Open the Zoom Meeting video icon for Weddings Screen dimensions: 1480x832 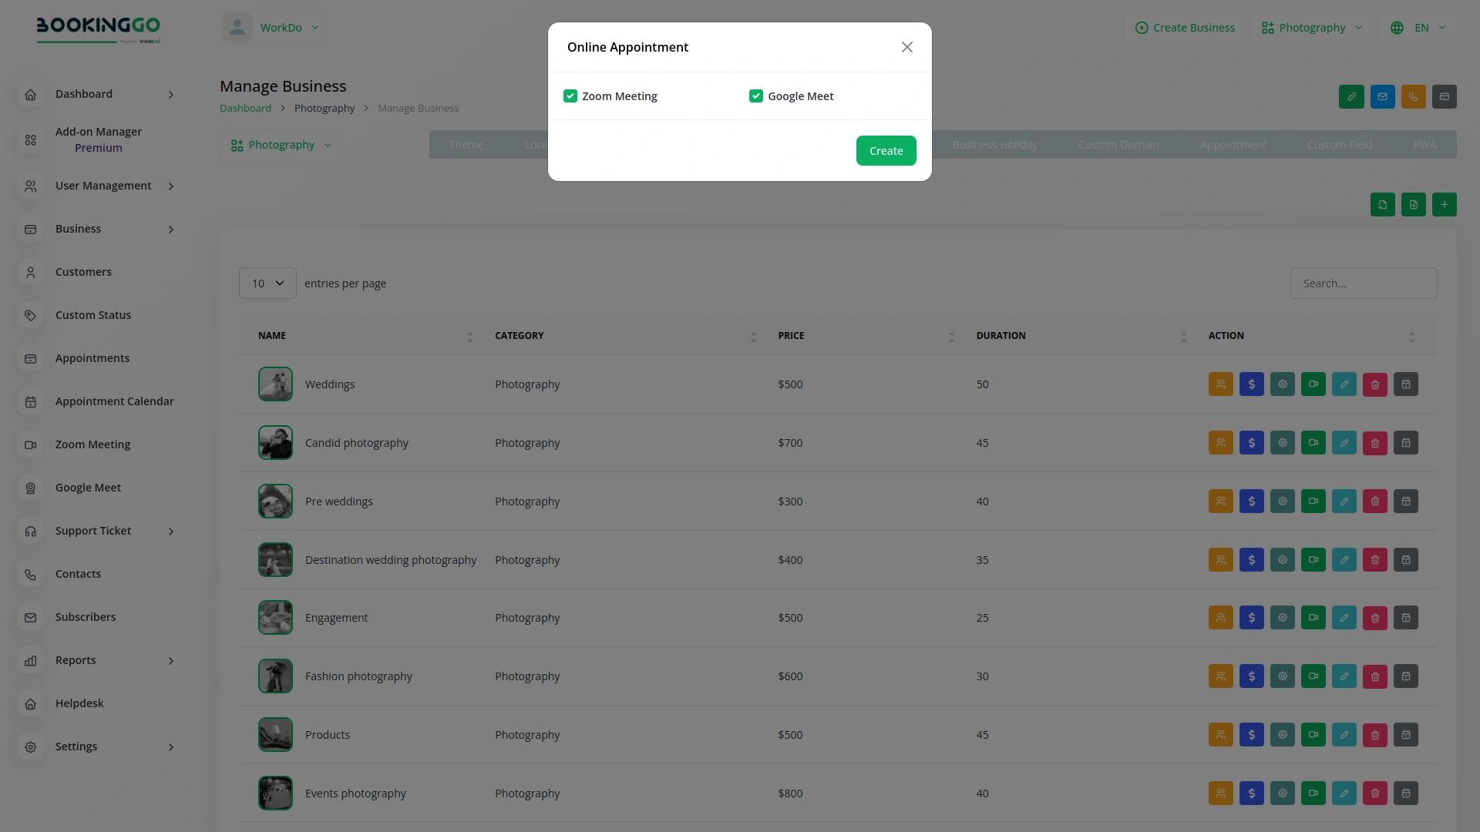click(x=1313, y=384)
